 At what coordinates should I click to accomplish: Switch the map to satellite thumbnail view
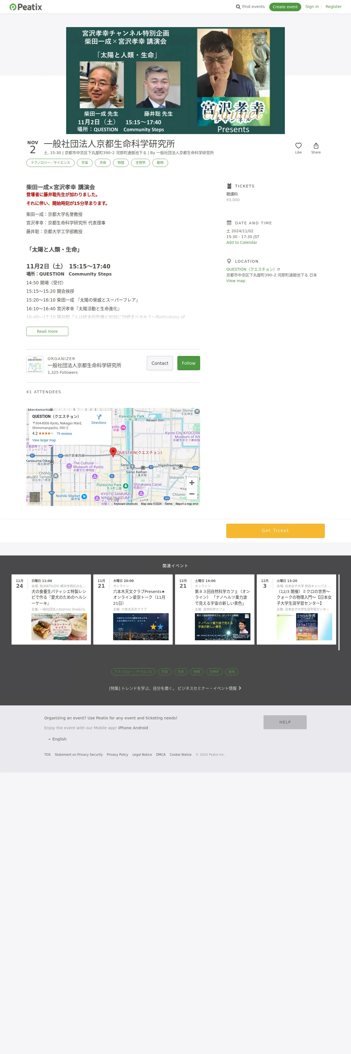pyautogui.click(x=35, y=497)
